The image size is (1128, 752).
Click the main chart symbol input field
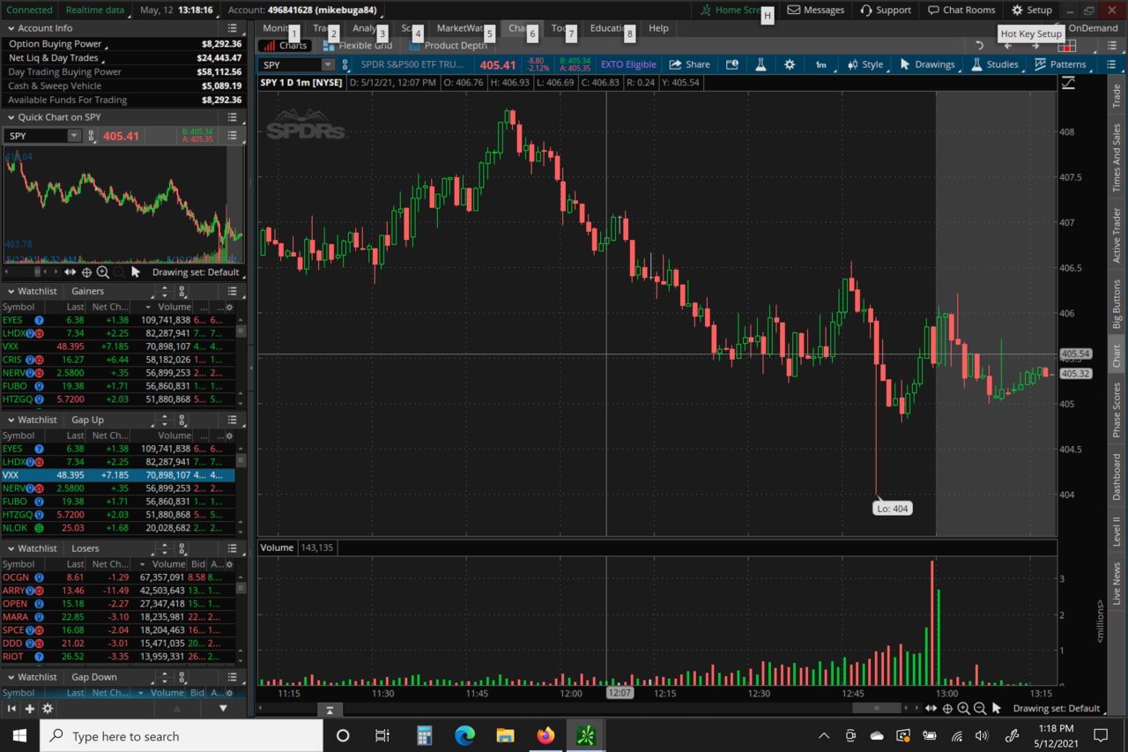click(290, 64)
